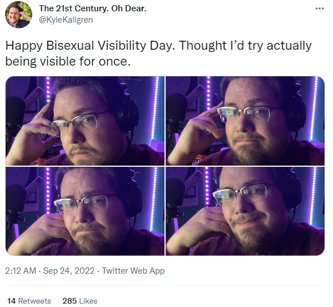Click the Twitter Web App source link
This screenshot has height=307, width=333.
(x=133, y=271)
